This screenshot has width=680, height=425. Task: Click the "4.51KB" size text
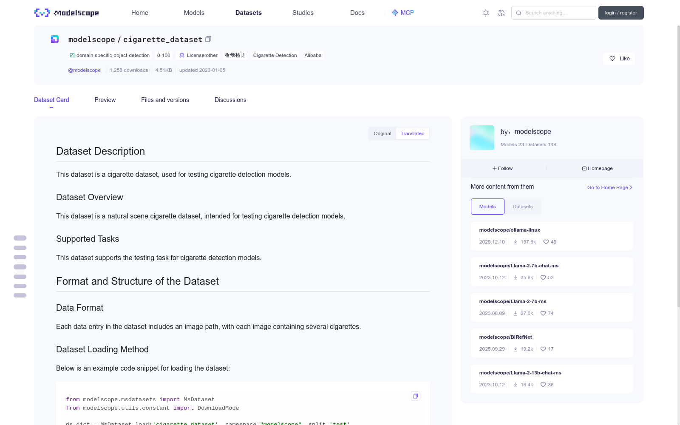164,70
